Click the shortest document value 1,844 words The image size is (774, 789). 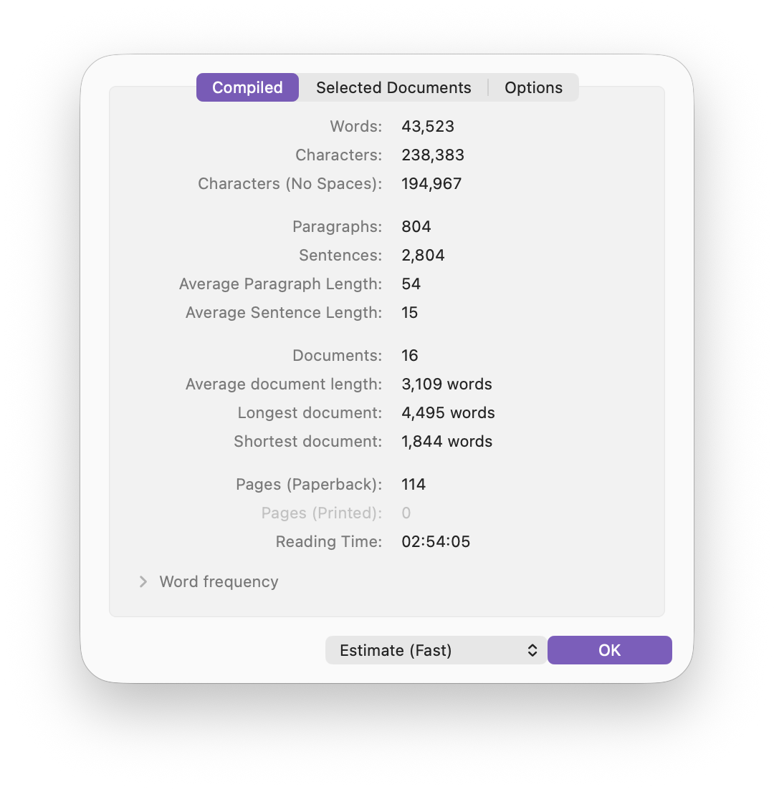446,442
